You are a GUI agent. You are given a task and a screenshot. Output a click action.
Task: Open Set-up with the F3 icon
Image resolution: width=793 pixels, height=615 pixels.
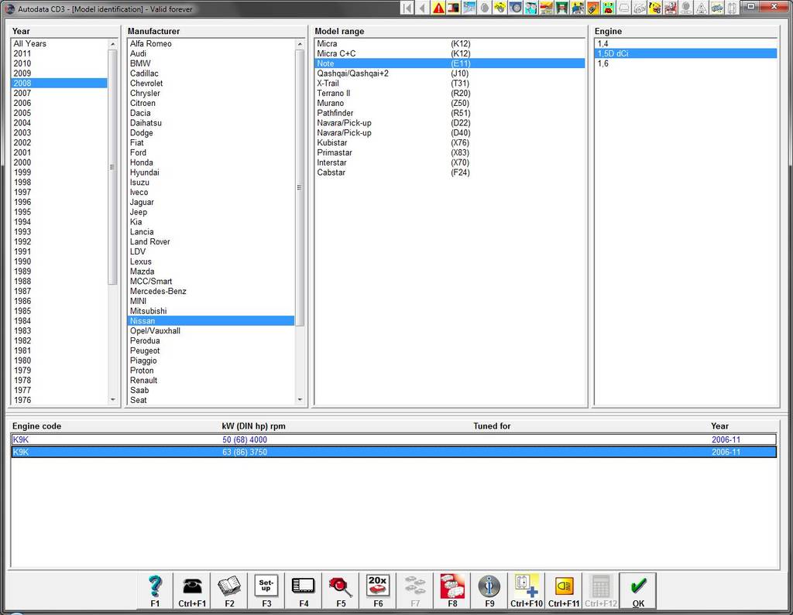[266, 591]
